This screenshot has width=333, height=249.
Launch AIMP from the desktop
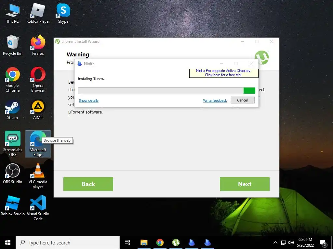point(38,110)
